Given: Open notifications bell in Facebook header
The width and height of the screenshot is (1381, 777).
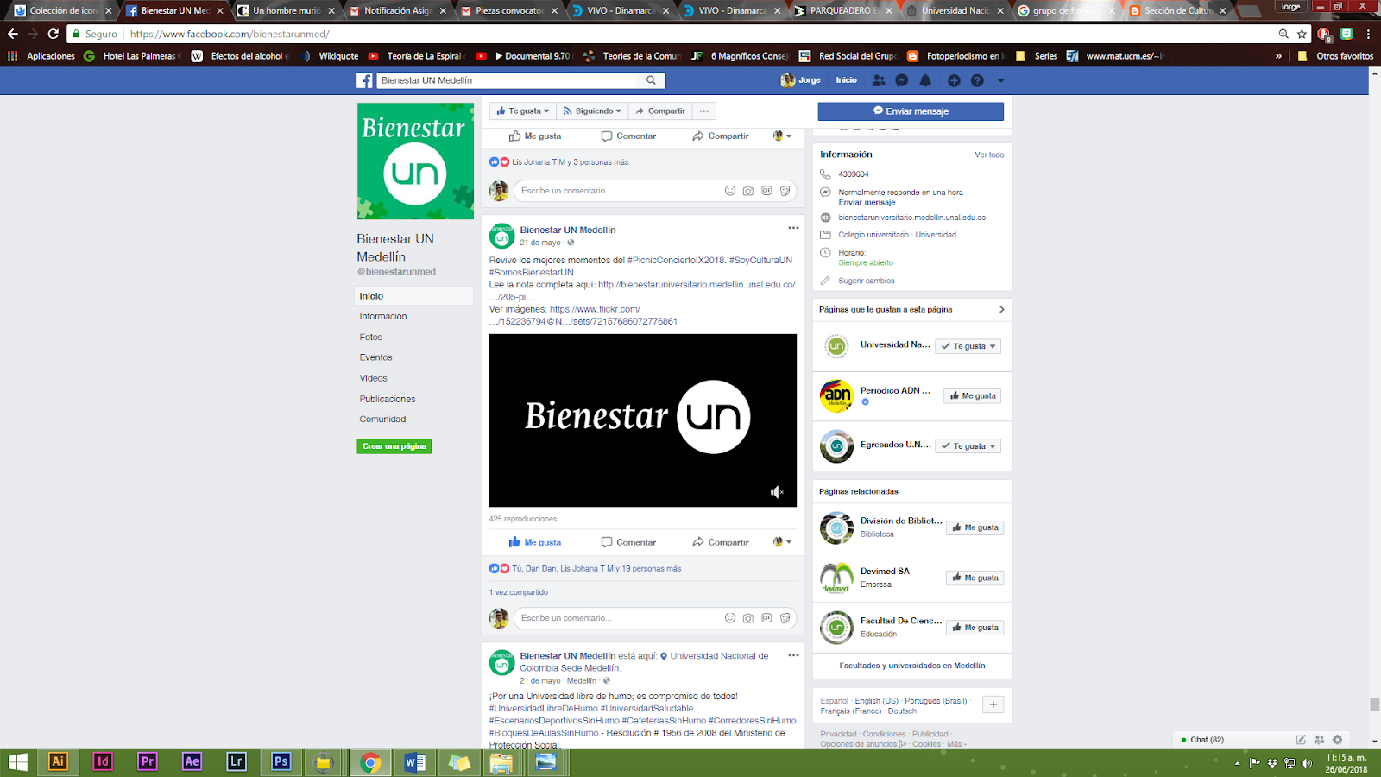Looking at the screenshot, I should 925,80.
